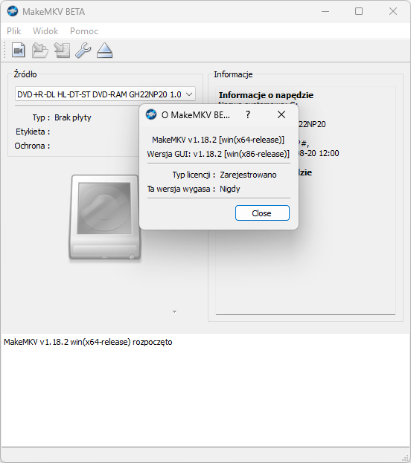Click the "Informacje" group label
Screen dimensions: 411x463
pos(233,74)
